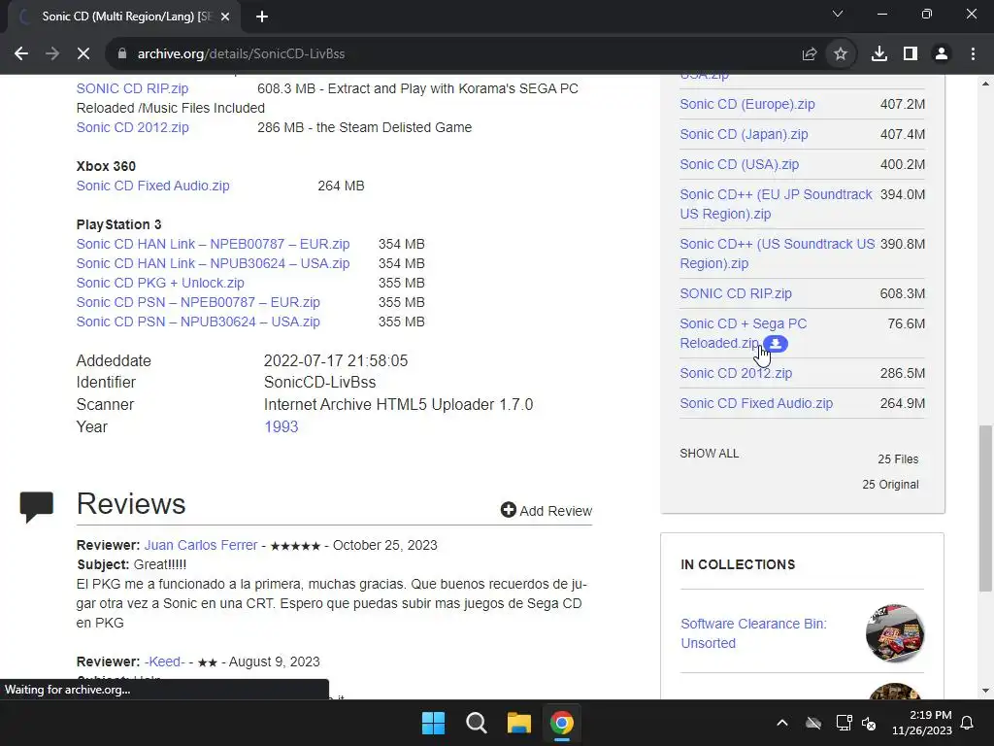Open Sonic CD PSN NPEB00787 EUR.zip

tap(198, 302)
